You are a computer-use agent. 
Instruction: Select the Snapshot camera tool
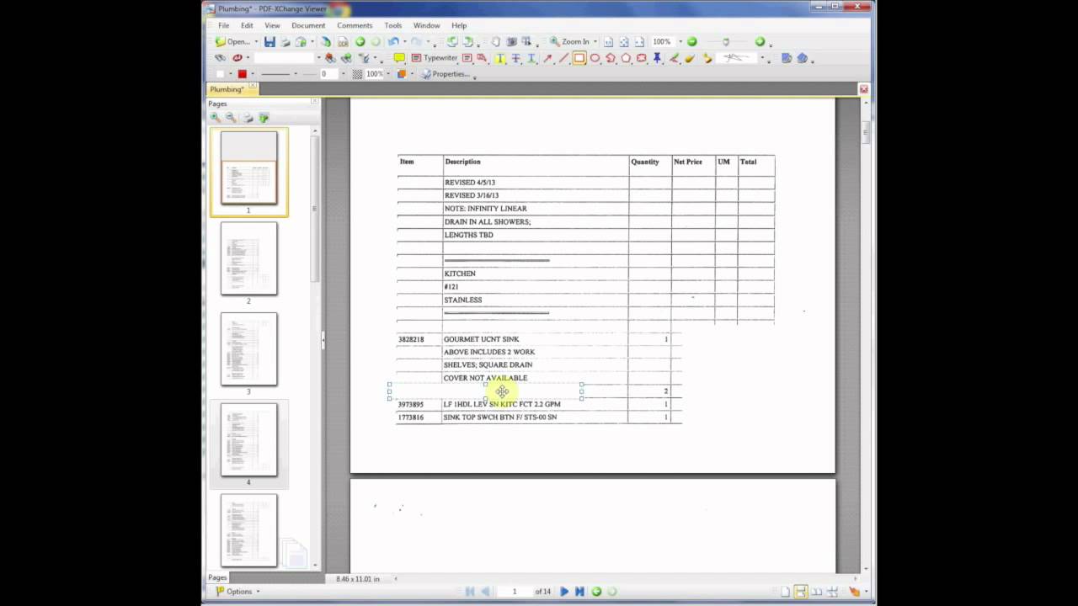512,41
